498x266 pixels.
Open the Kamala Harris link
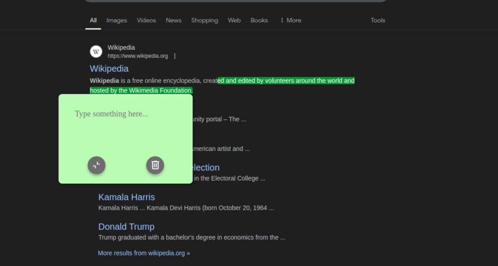pos(127,197)
